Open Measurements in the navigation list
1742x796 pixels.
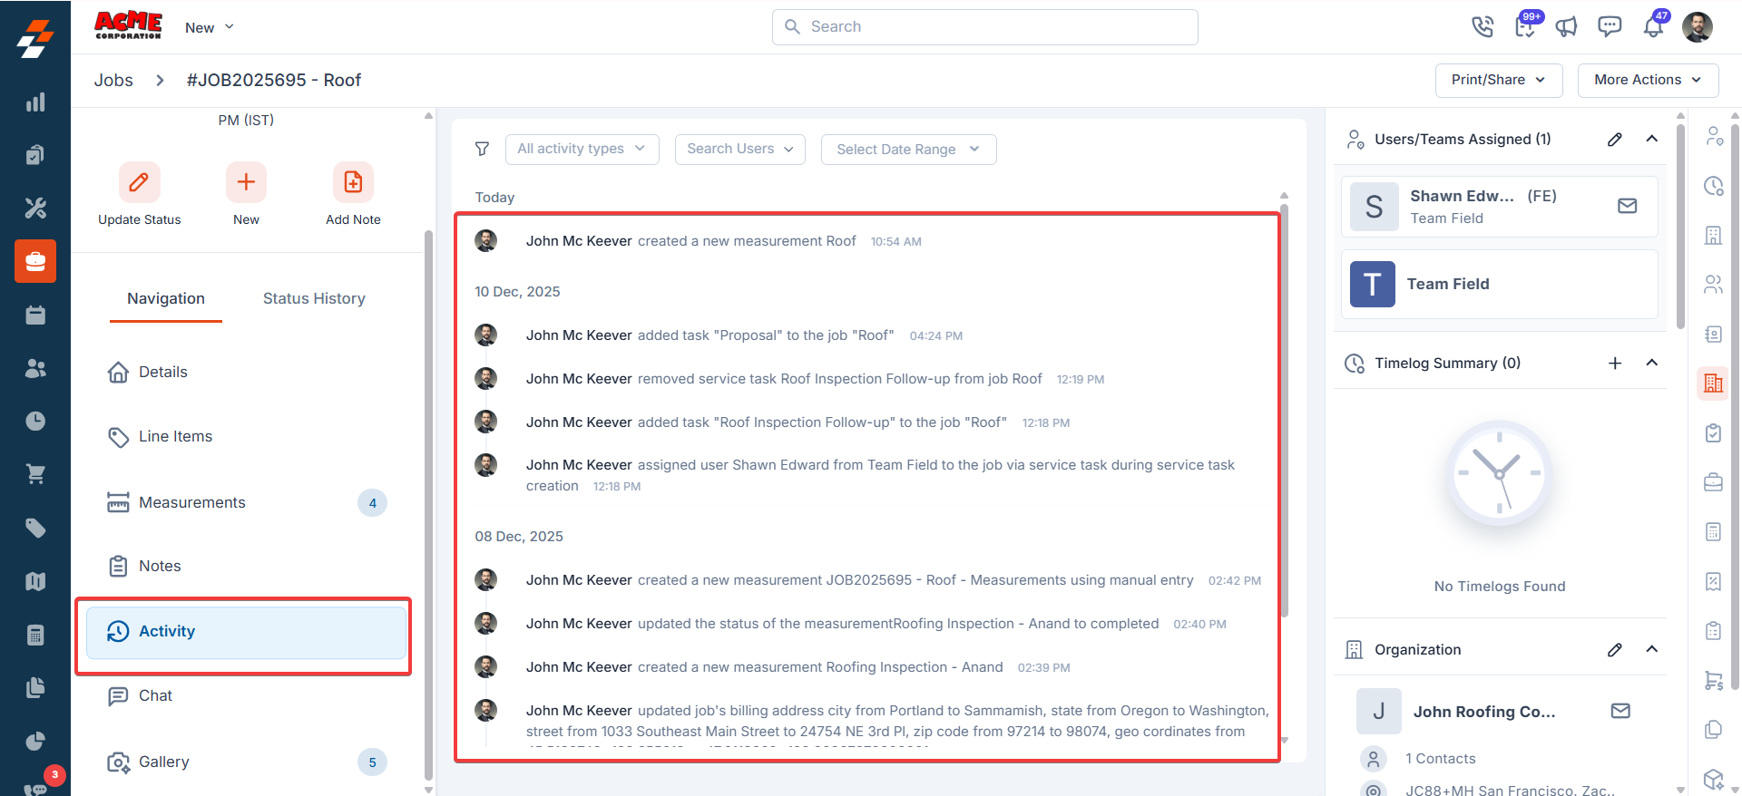[x=246, y=502]
